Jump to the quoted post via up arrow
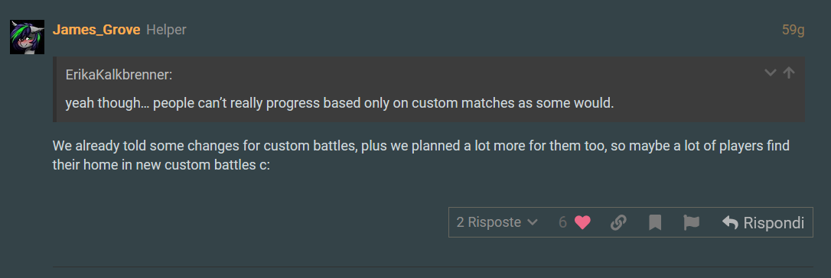 tap(789, 73)
